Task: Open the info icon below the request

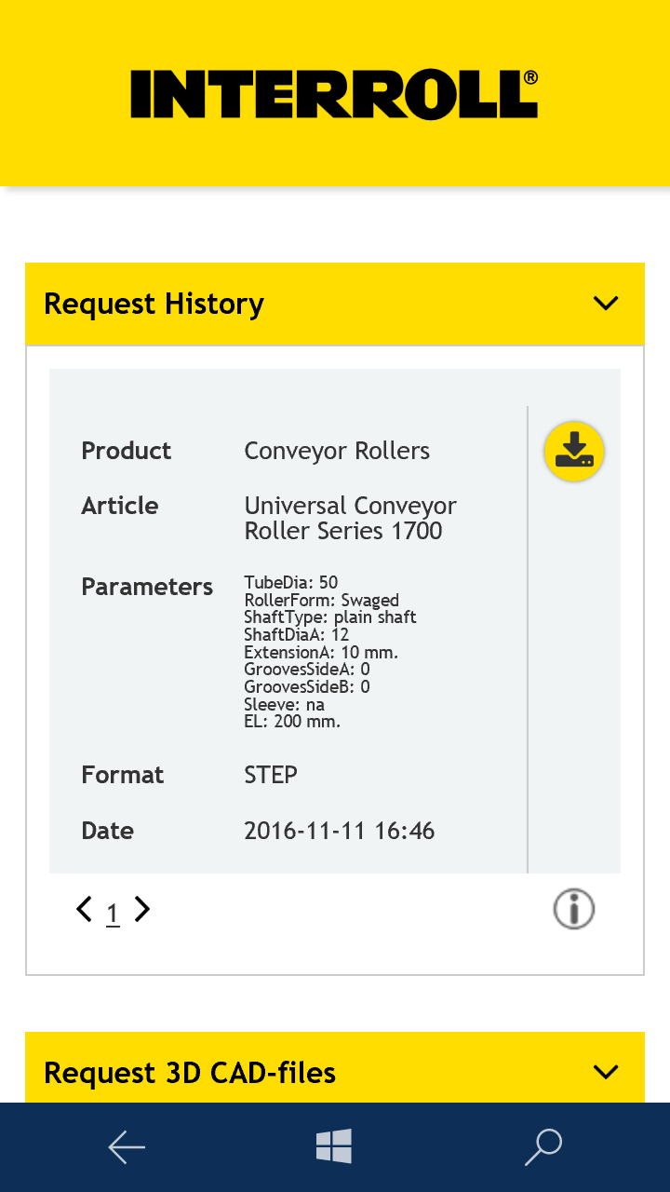Action: tap(574, 909)
